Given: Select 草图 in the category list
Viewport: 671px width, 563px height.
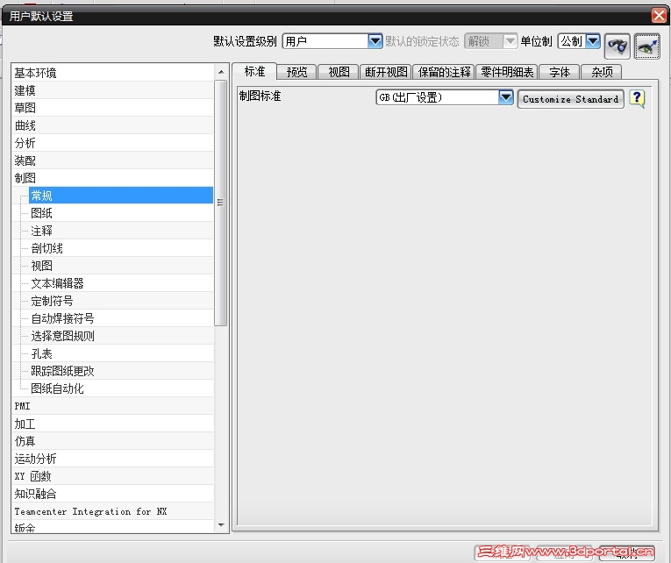Looking at the screenshot, I should (x=112, y=108).
